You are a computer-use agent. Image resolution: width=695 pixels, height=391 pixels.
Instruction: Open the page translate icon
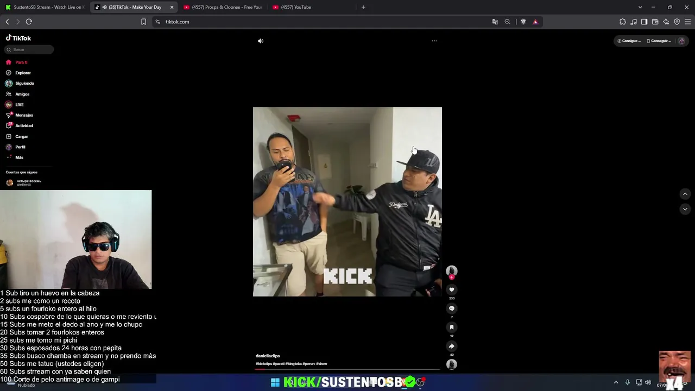495,22
